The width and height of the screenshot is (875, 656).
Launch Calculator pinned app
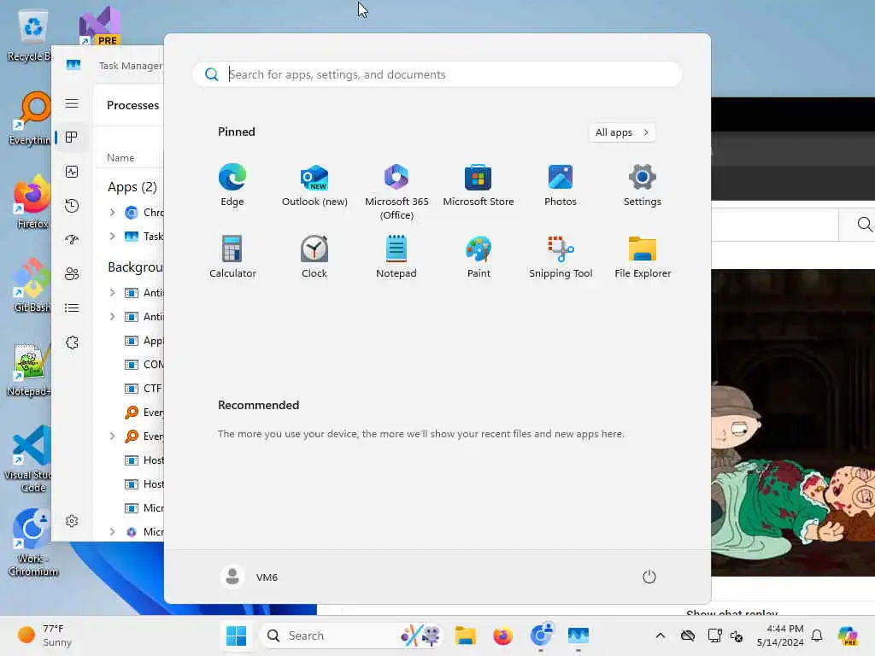coord(232,256)
